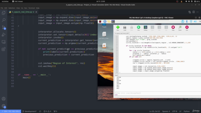Open the Search view in VS Code sidebar
This screenshot has height=113, width=201.
pyautogui.click(x=3, y=20)
